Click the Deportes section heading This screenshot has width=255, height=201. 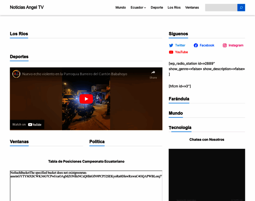(x=19, y=57)
